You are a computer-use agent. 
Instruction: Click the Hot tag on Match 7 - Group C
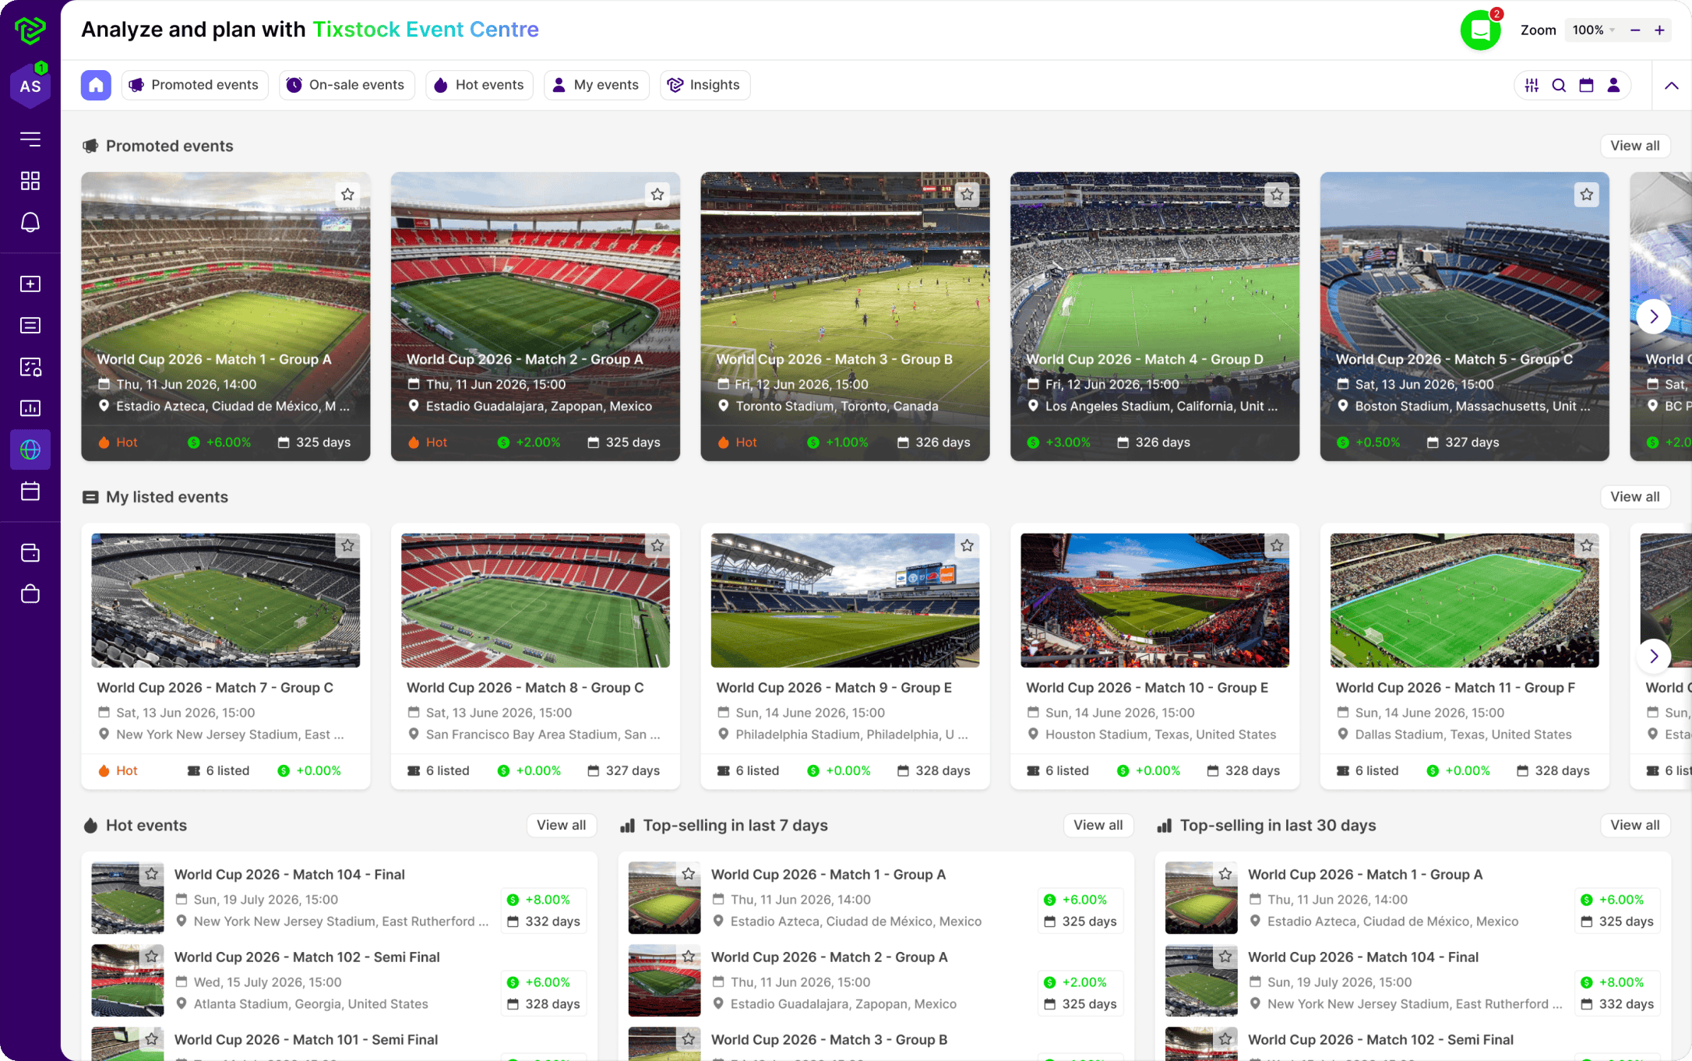click(118, 771)
